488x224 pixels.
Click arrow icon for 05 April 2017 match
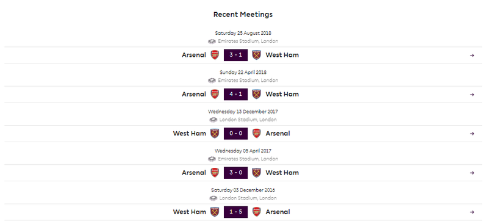(x=472, y=173)
